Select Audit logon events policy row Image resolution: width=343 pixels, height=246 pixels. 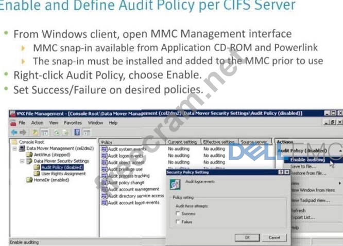(125, 156)
